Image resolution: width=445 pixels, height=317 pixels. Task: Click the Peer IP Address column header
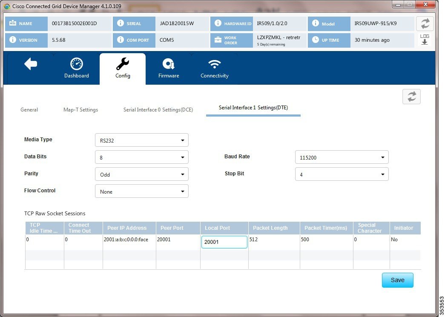(x=129, y=228)
